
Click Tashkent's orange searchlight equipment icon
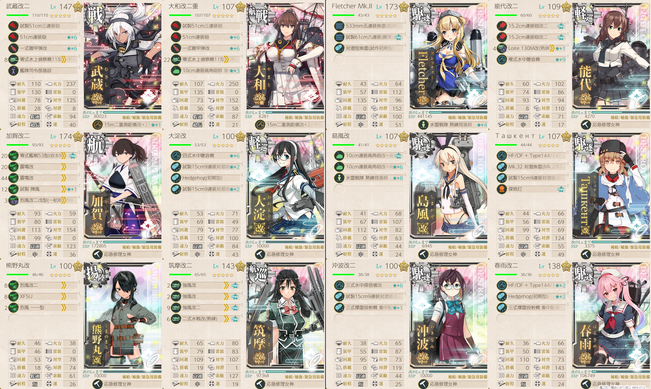[x=501, y=189]
